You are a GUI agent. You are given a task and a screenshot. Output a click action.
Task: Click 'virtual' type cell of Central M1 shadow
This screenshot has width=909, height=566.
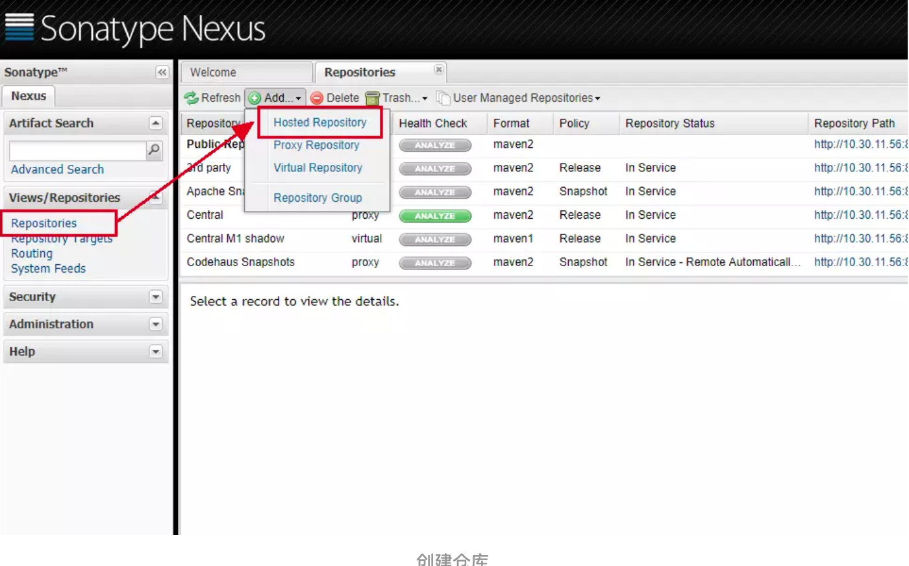[x=367, y=239]
